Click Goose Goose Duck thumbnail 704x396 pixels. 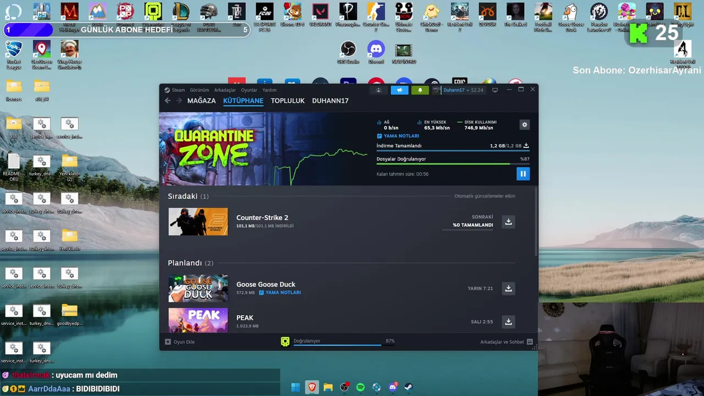click(x=198, y=288)
